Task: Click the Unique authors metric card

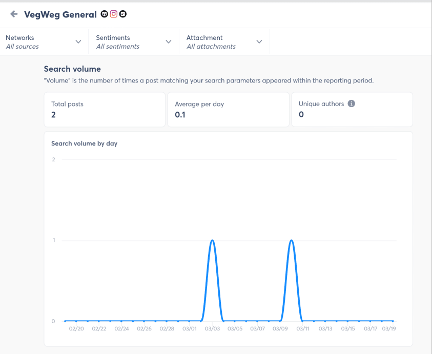Action: point(352,109)
